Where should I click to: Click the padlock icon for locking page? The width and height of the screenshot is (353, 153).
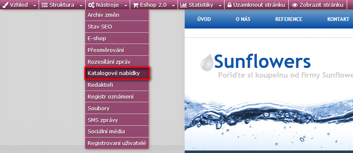tap(230, 5)
